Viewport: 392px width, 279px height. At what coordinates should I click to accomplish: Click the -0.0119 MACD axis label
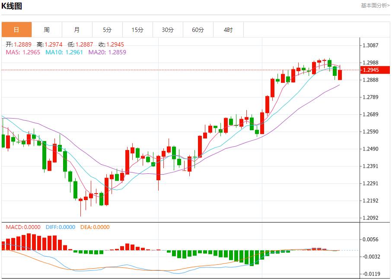(371, 274)
